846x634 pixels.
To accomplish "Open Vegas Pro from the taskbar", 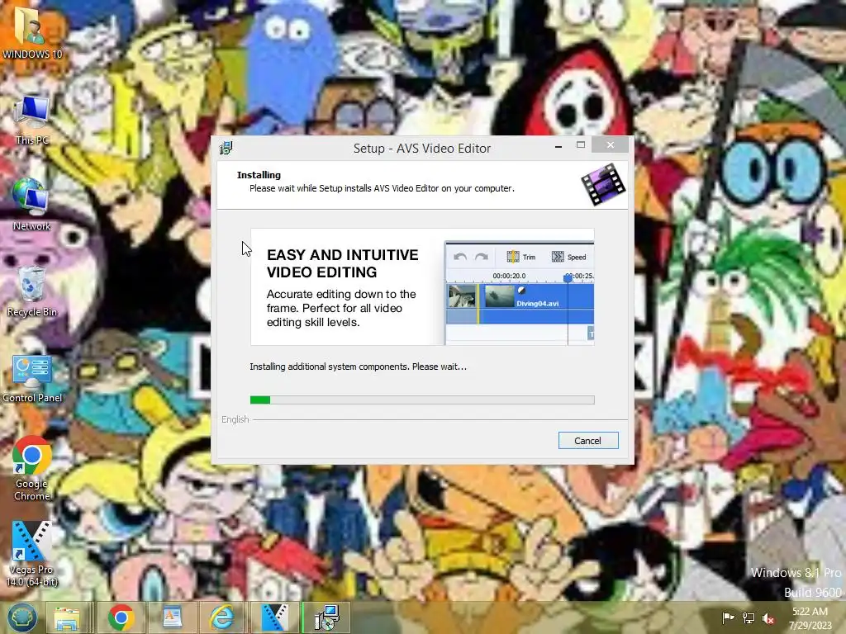I will tap(274, 617).
